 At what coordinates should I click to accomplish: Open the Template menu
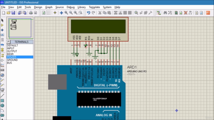tap(94, 7)
